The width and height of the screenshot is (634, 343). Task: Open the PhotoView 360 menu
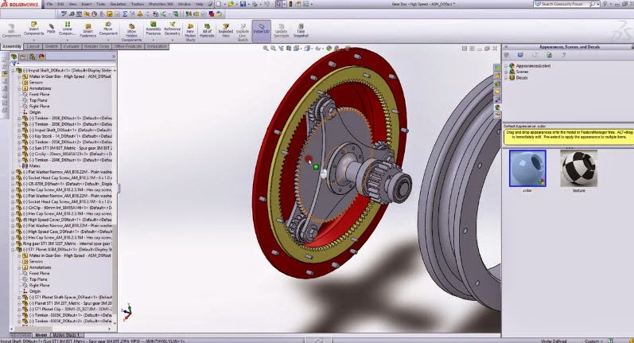(161, 4)
